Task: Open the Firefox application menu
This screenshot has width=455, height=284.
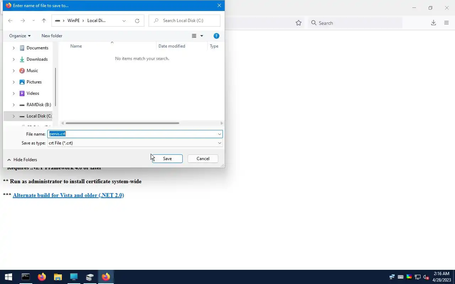Action: [446, 23]
